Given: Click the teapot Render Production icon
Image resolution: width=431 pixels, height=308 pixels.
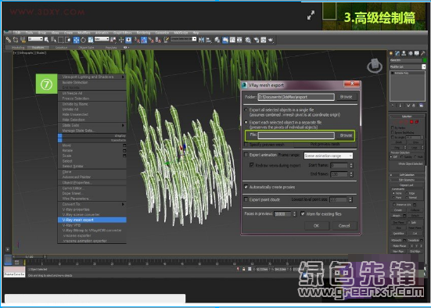Looking at the screenshot, I should click(x=271, y=40).
